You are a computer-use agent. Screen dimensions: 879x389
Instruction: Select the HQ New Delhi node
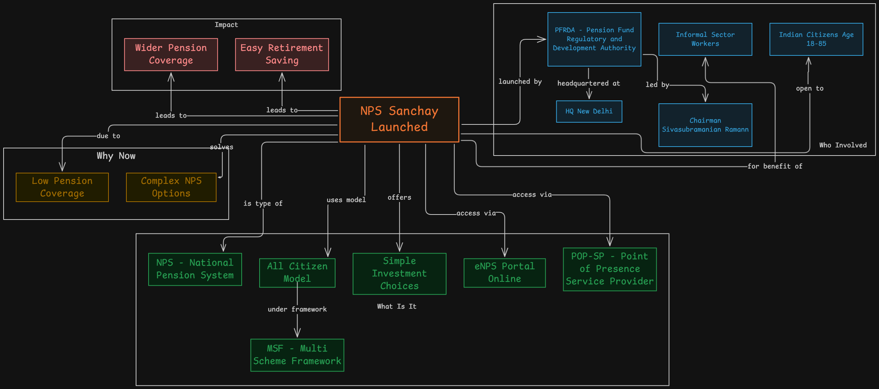[x=589, y=112]
